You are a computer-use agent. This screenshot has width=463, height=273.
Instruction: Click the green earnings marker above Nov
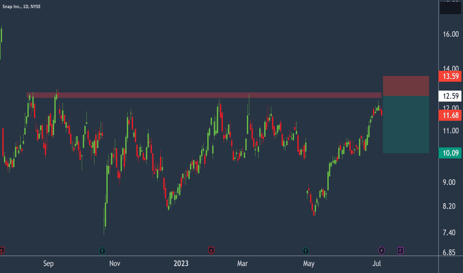(x=102, y=251)
